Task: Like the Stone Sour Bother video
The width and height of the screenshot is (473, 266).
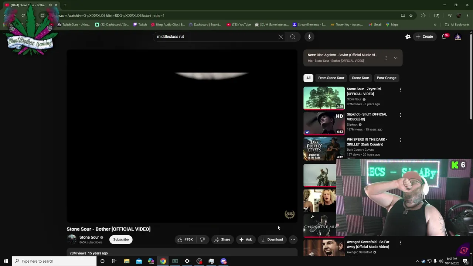Action: (x=185, y=239)
